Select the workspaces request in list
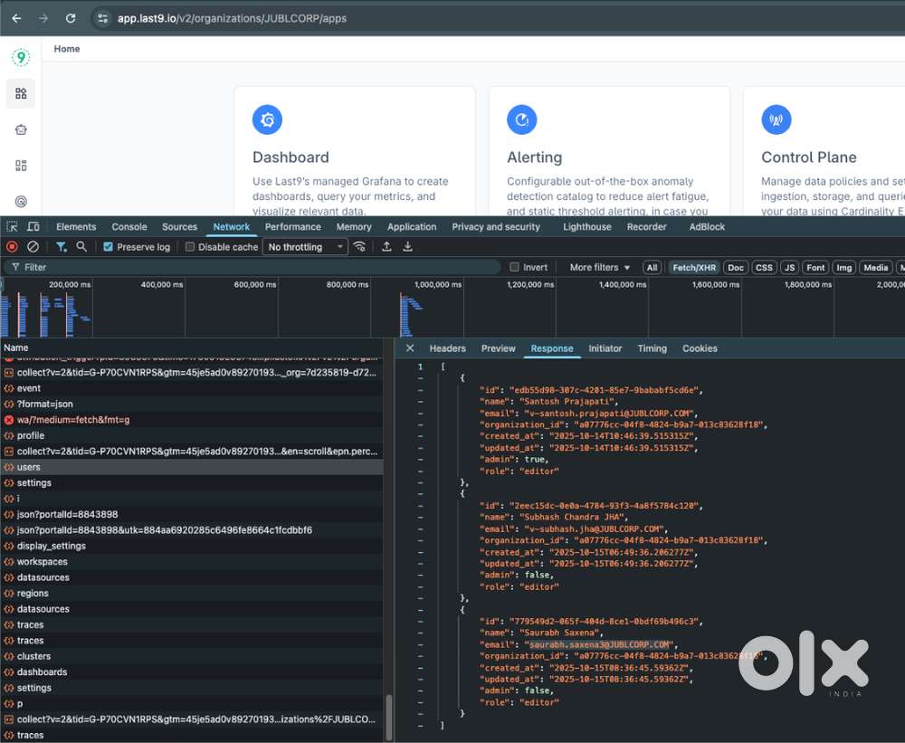The height and width of the screenshot is (743, 905). click(x=42, y=562)
